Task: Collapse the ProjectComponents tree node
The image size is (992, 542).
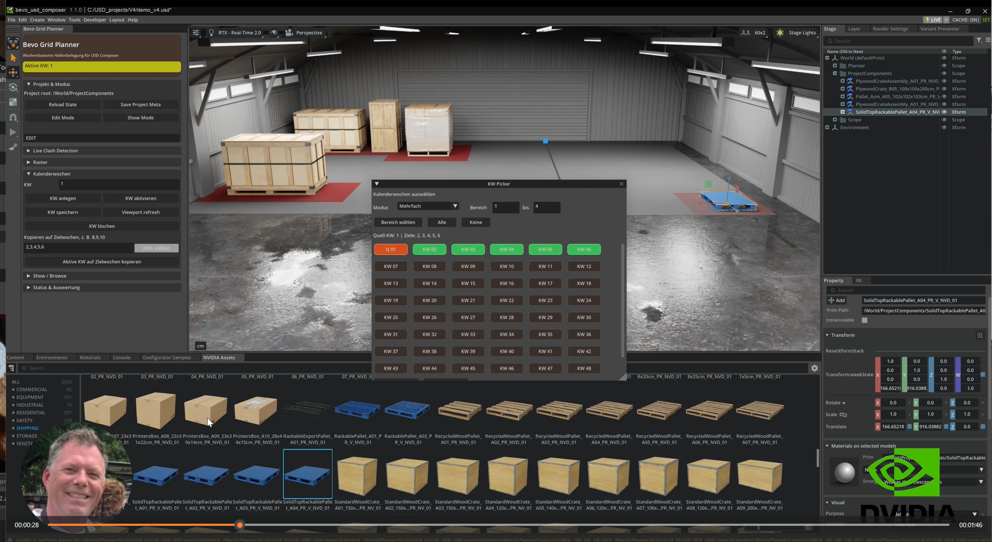Action: pos(835,74)
